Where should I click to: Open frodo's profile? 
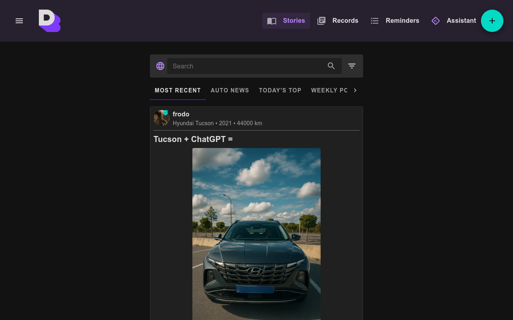tap(181, 114)
